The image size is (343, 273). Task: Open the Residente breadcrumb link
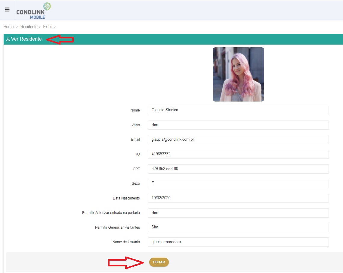coord(29,27)
